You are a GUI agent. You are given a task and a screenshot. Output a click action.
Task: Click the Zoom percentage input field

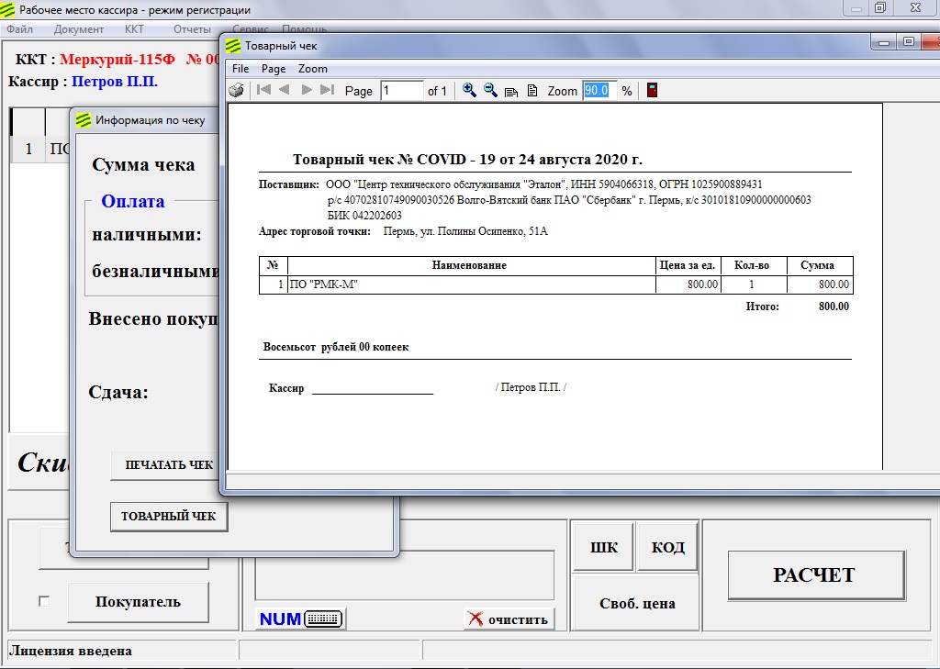coord(597,90)
